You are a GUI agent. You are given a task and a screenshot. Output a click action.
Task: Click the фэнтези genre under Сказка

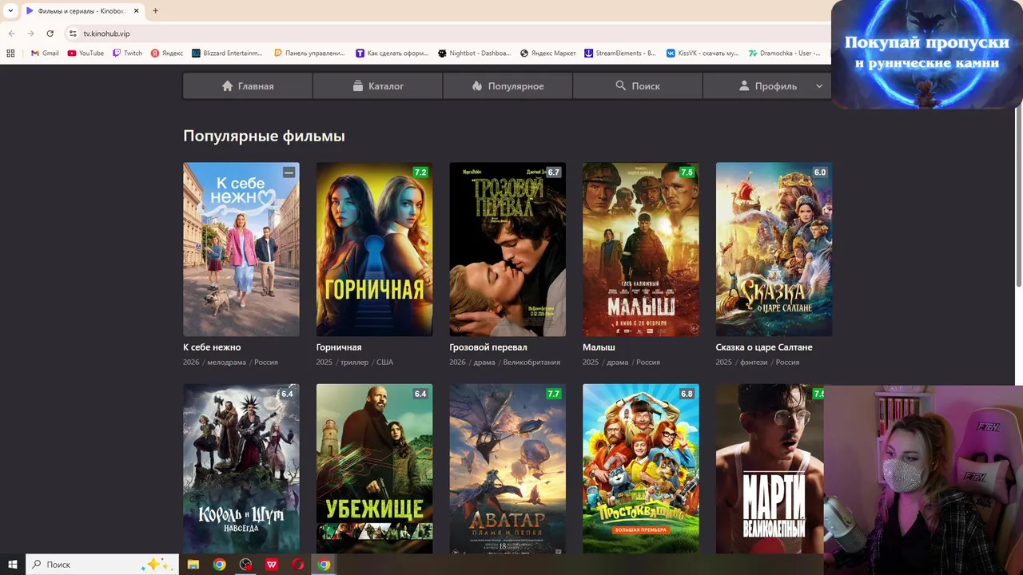(x=754, y=363)
